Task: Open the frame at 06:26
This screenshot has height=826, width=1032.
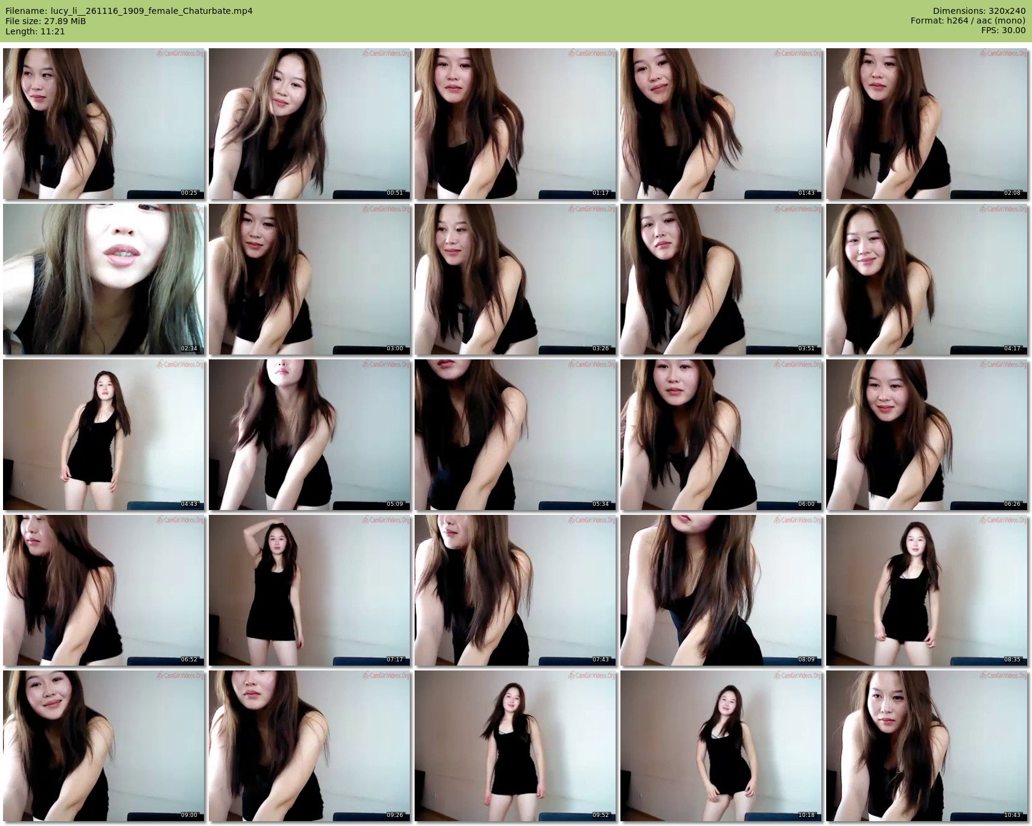Action: [x=926, y=435]
